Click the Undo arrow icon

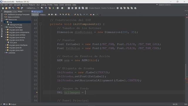coord(18,8)
